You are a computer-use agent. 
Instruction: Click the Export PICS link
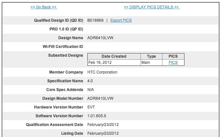pyautogui.click(x=121, y=20)
